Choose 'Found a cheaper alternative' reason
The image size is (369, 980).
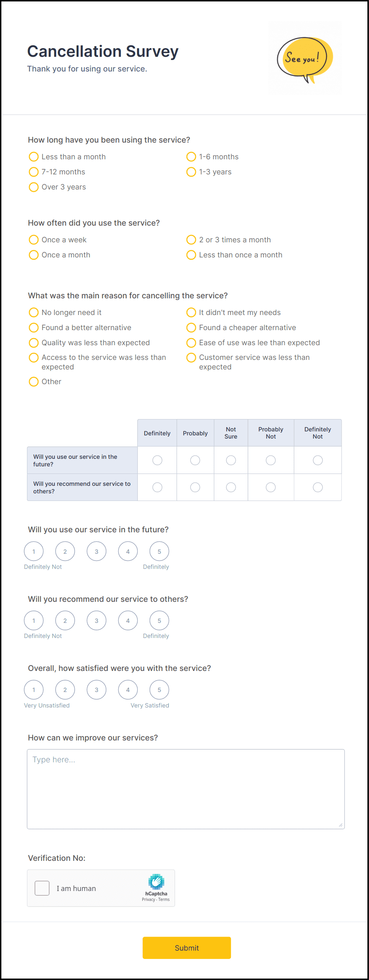click(191, 327)
